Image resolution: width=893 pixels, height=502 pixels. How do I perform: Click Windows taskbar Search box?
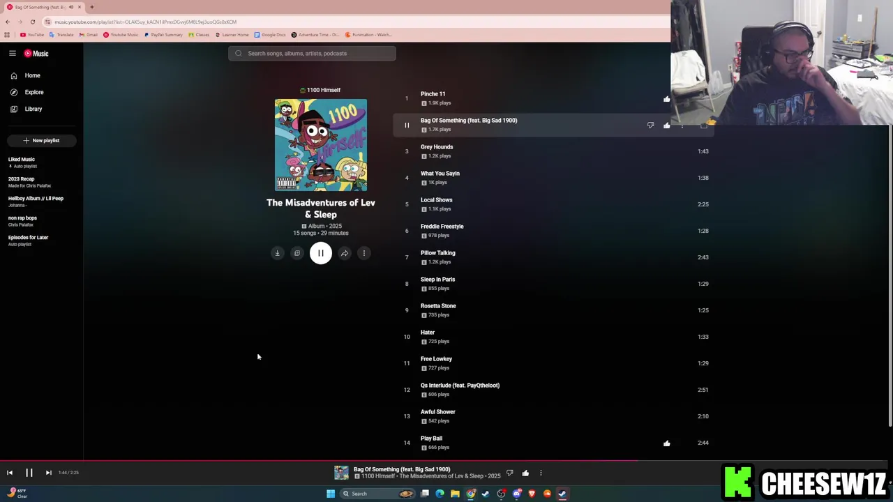click(377, 494)
